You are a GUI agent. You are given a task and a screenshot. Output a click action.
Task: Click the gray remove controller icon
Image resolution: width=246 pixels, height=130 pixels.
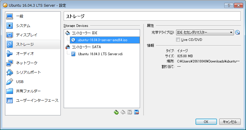tap(123, 112)
